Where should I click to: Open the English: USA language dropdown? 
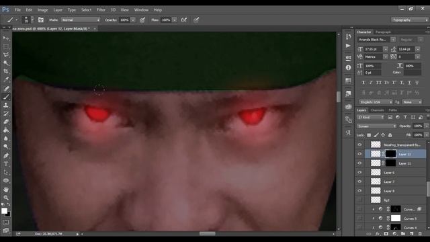pyautogui.click(x=376, y=102)
